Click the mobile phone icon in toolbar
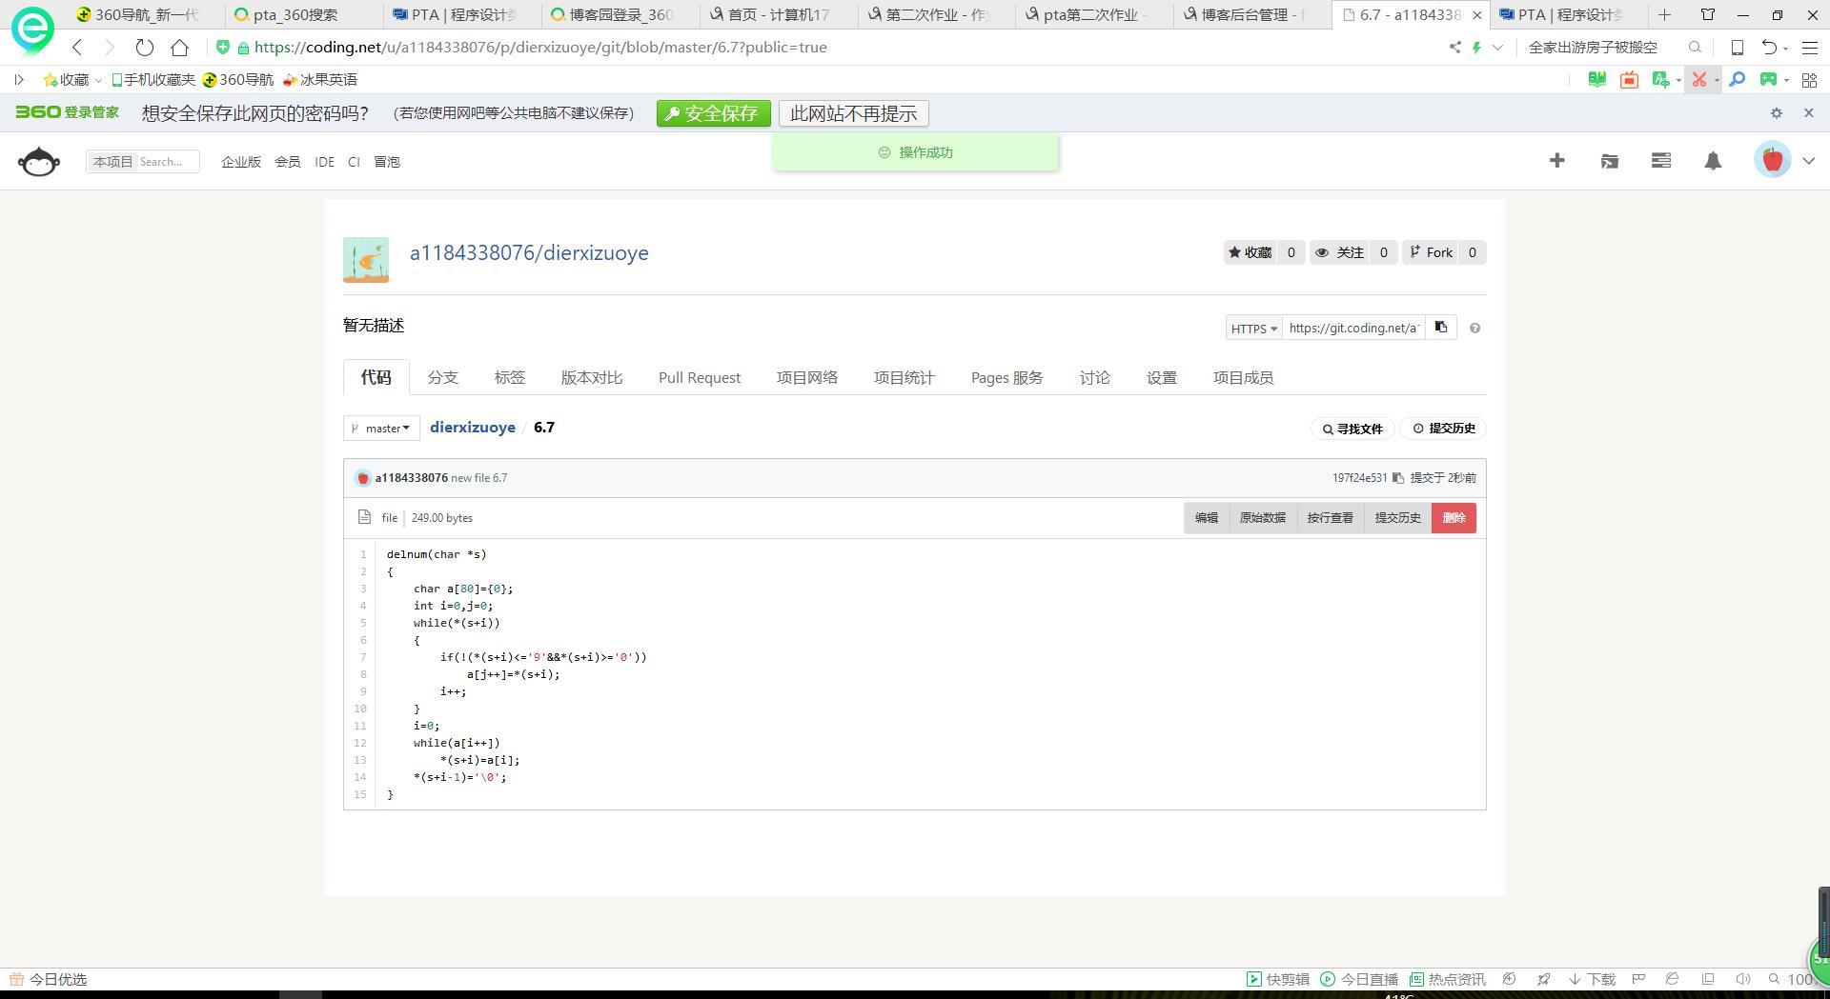This screenshot has height=999, width=1830. pyautogui.click(x=1738, y=48)
